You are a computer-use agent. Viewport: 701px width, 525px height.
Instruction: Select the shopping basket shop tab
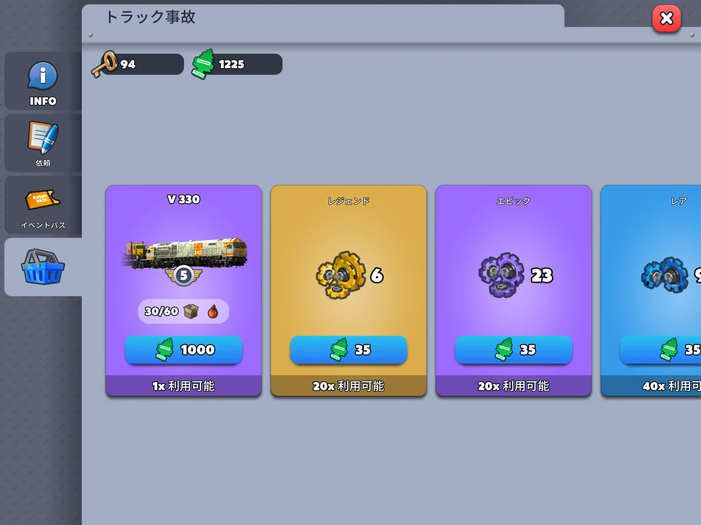[x=43, y=267]
